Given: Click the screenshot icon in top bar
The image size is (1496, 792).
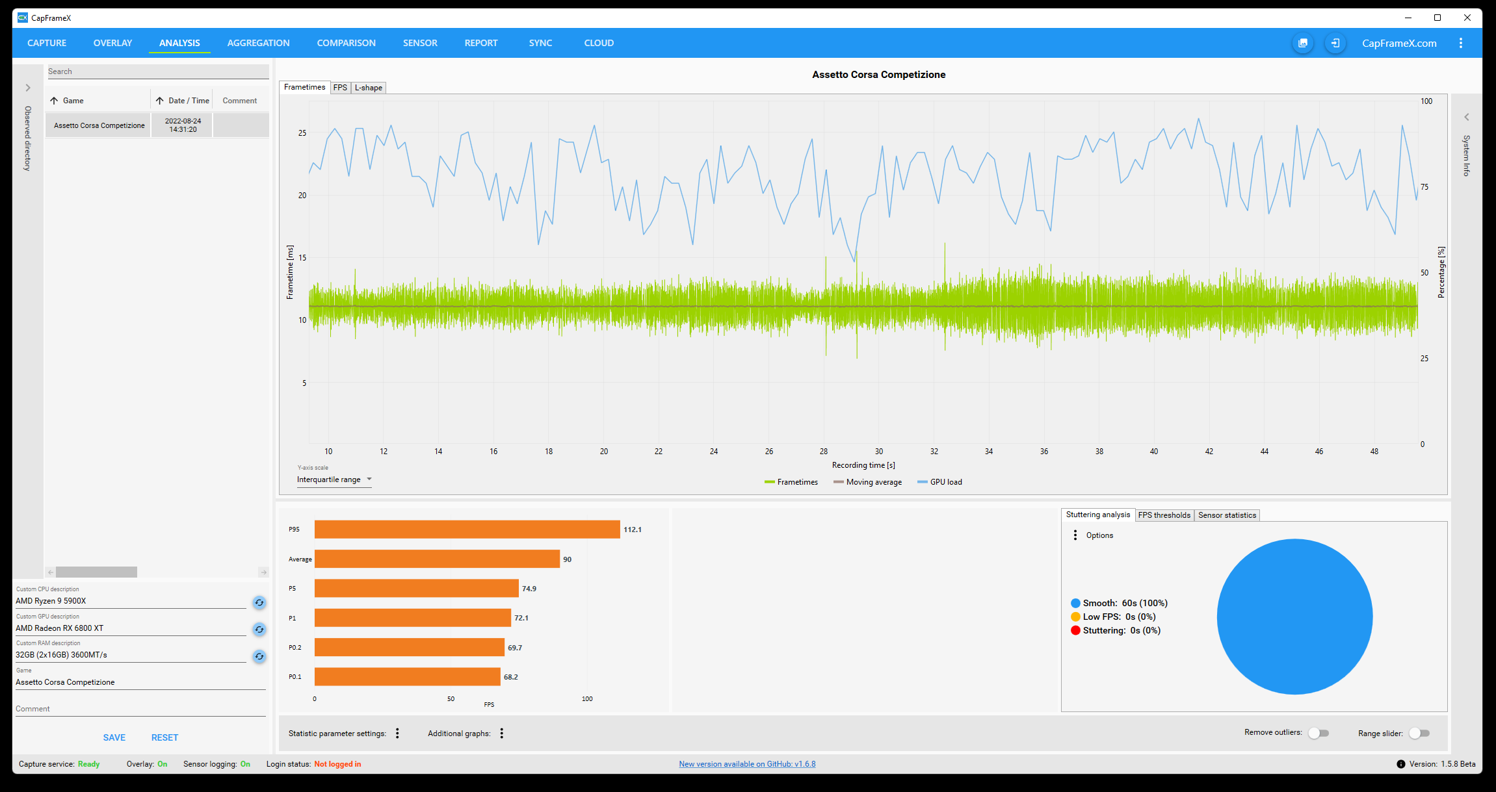Looking at the screenshot, I should coord(1303,43).
